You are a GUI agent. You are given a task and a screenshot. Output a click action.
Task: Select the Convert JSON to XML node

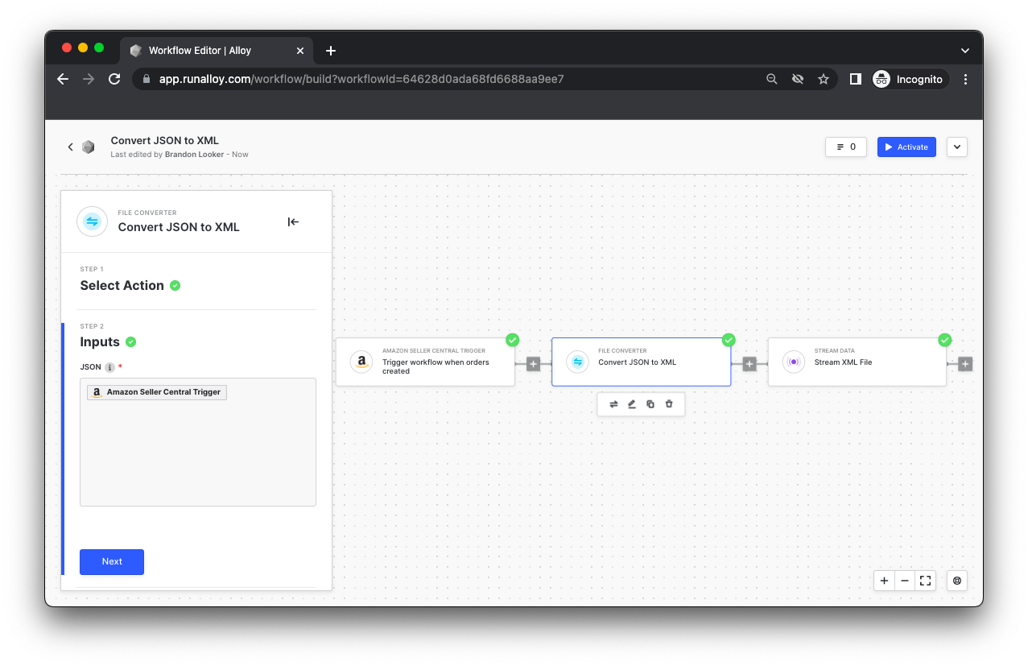point(641,362)
